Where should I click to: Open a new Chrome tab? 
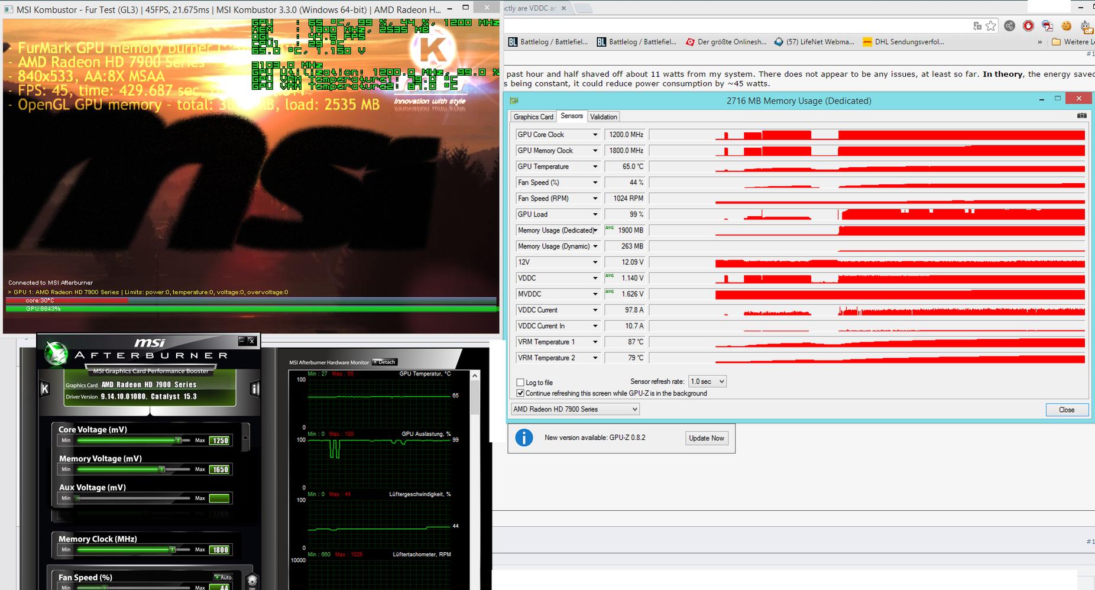coord(583,8)
